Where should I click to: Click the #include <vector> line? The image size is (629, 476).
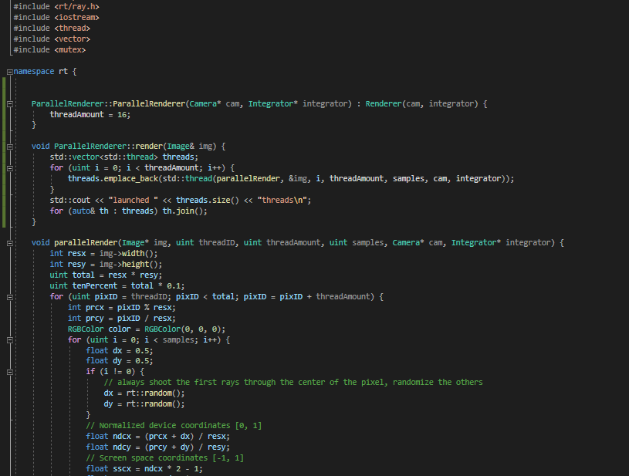click(52, 39)
